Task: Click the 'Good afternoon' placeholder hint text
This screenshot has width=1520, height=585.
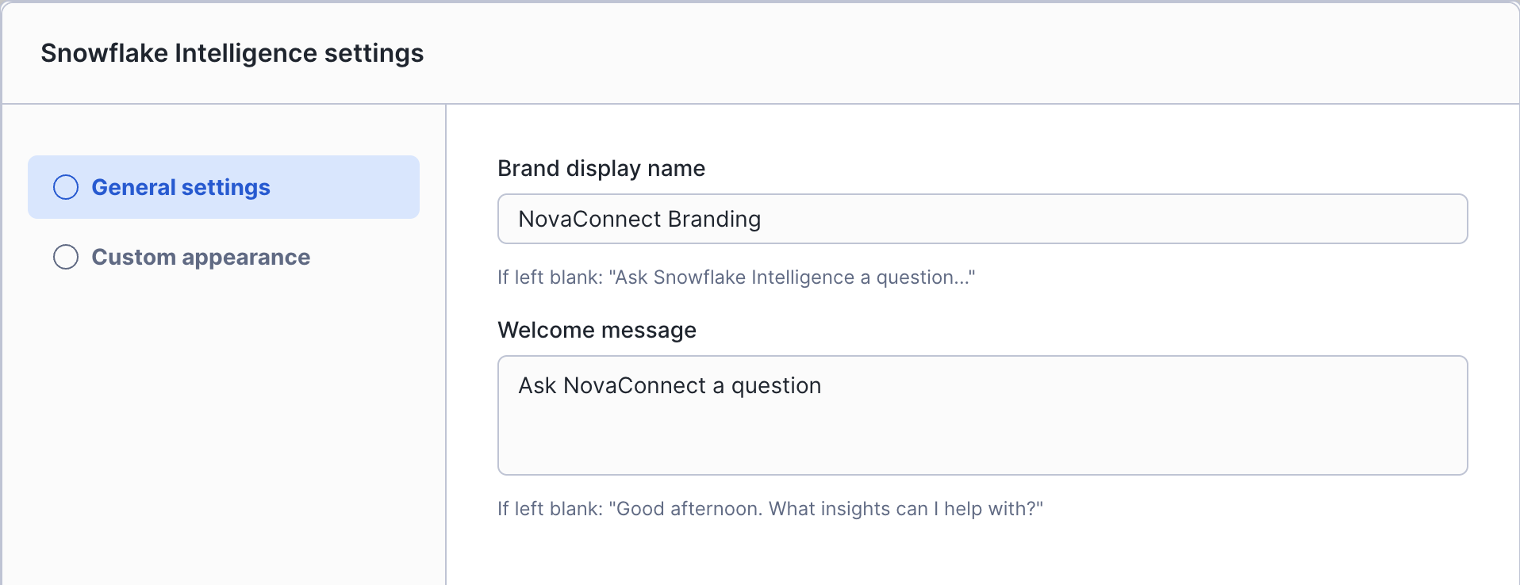Action: point(770,508)
